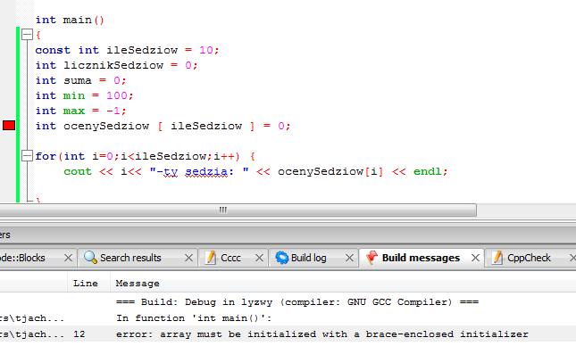Screen dimensions: 576x346
Task: Close the Cccc tab
Action: coord(259,258)
